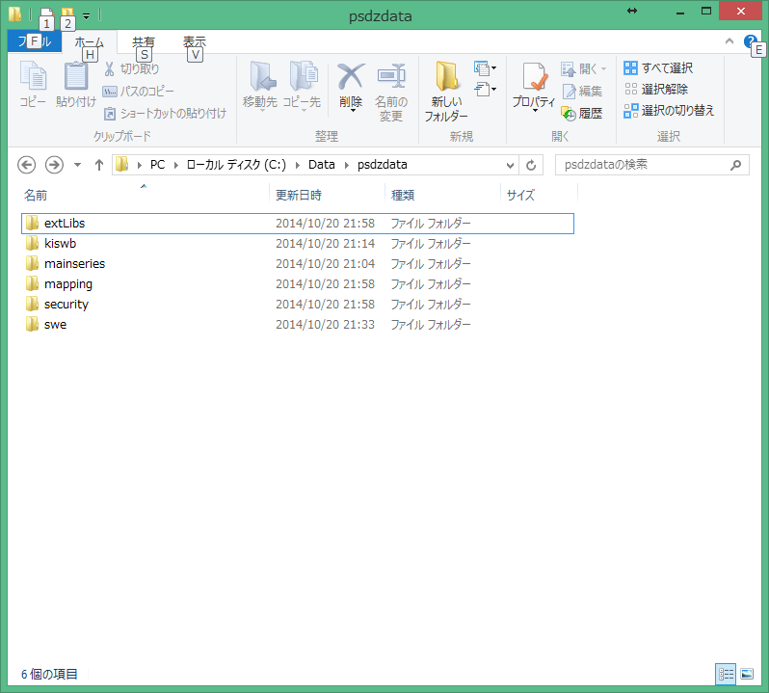The width and height of the screenshot is (769, 693).
Task: Switch to Details view in status bar
Action: click(726, 674)
